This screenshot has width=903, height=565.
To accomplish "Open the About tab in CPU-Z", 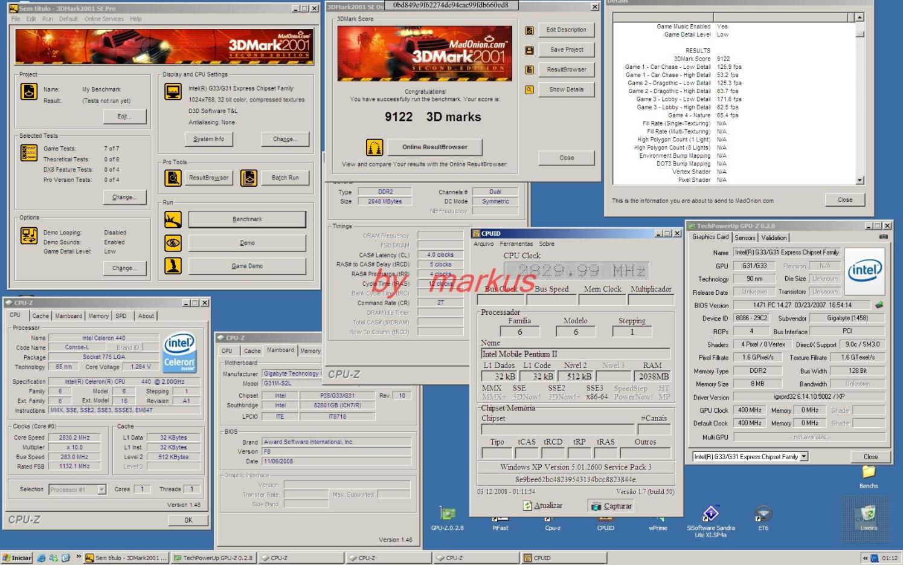I will coord(146,316).
